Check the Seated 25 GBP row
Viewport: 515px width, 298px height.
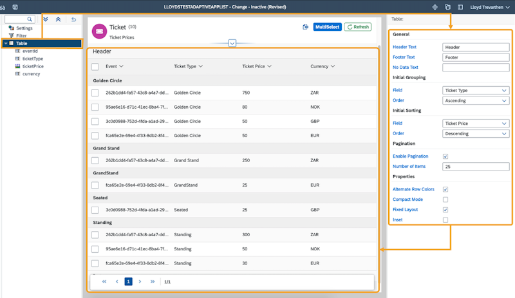tap(95, 210)
